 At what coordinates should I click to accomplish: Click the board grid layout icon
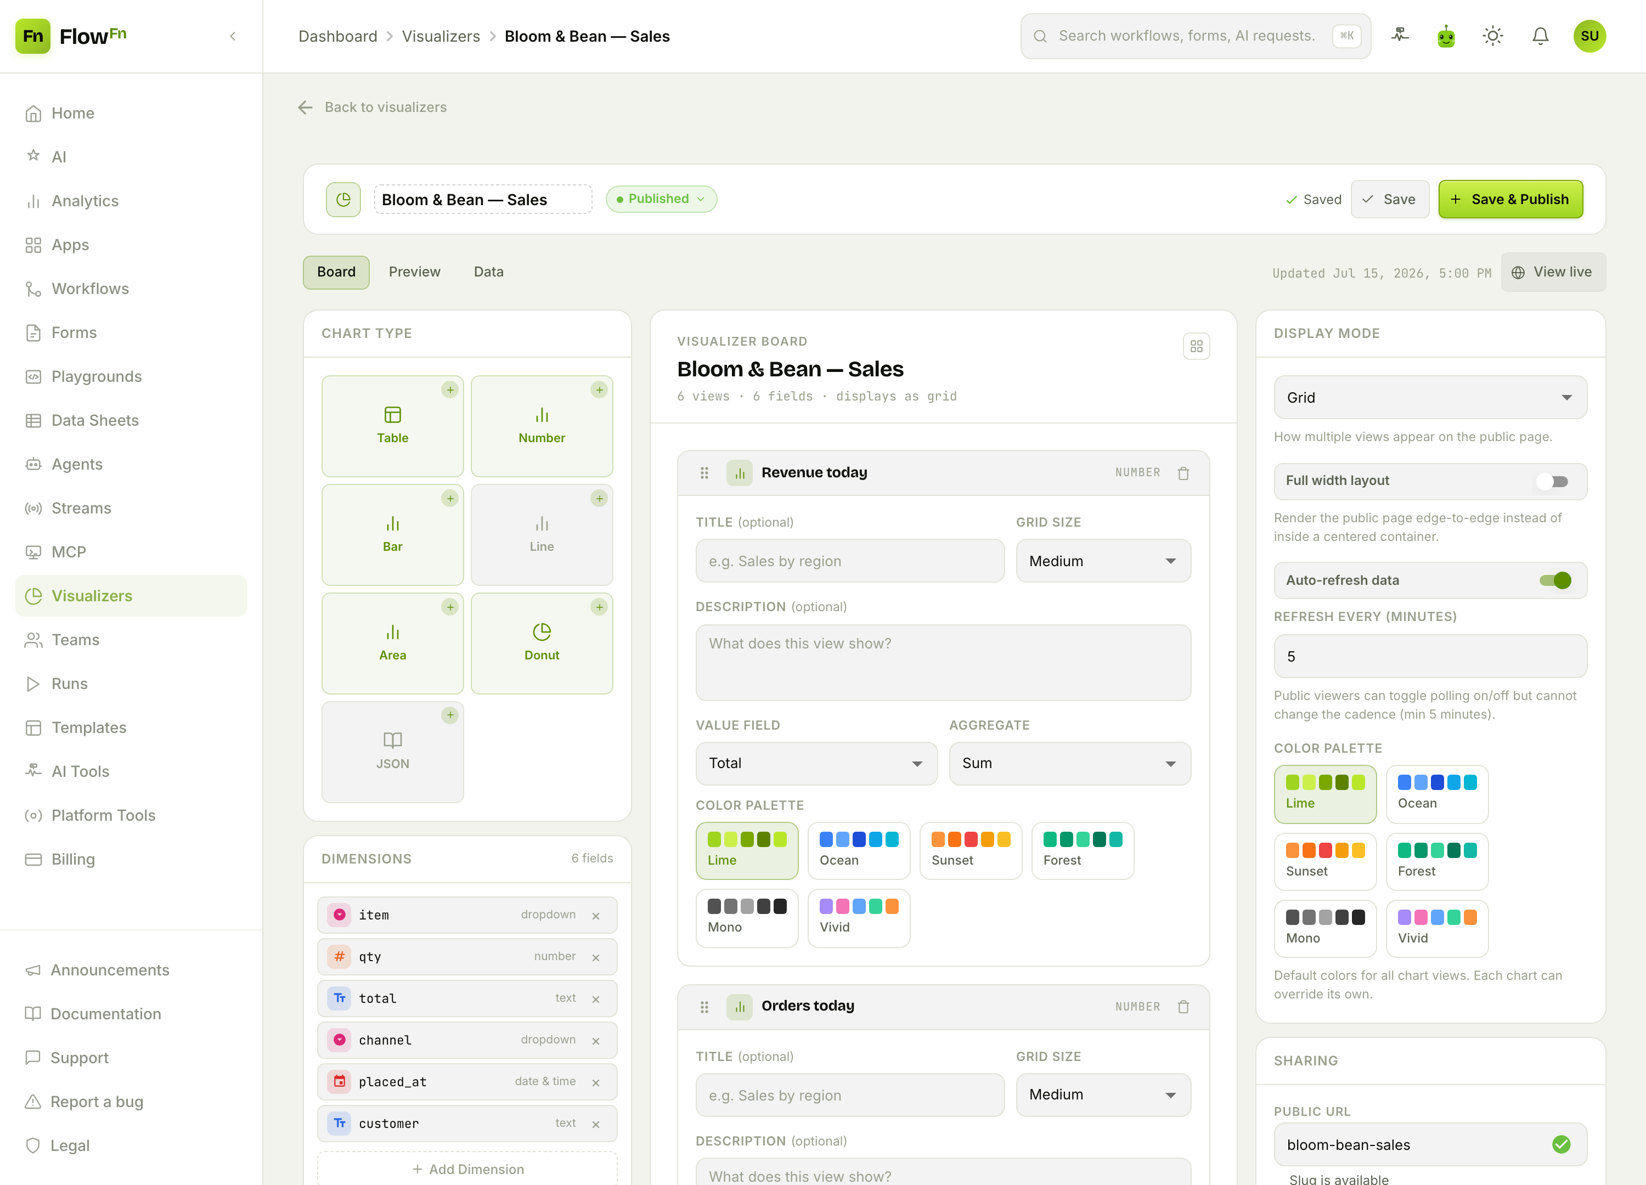(x=1196, y=346)
